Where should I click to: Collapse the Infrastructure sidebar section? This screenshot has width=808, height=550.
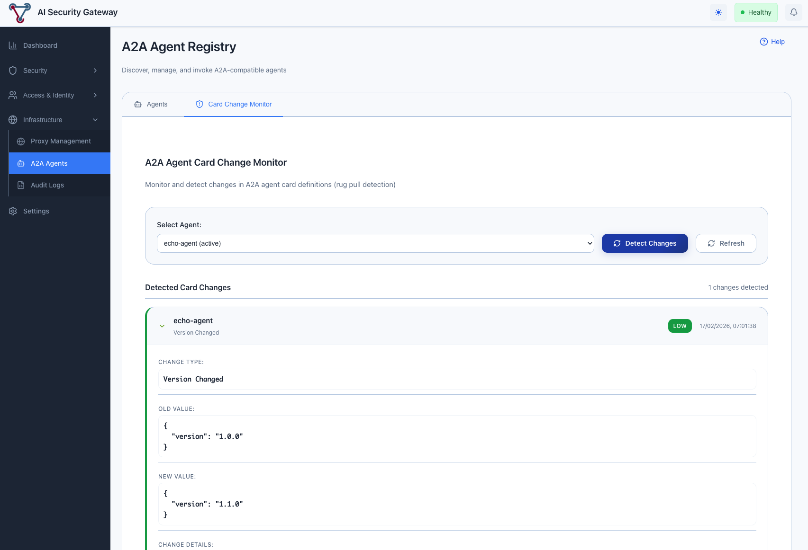coord(95,120)
